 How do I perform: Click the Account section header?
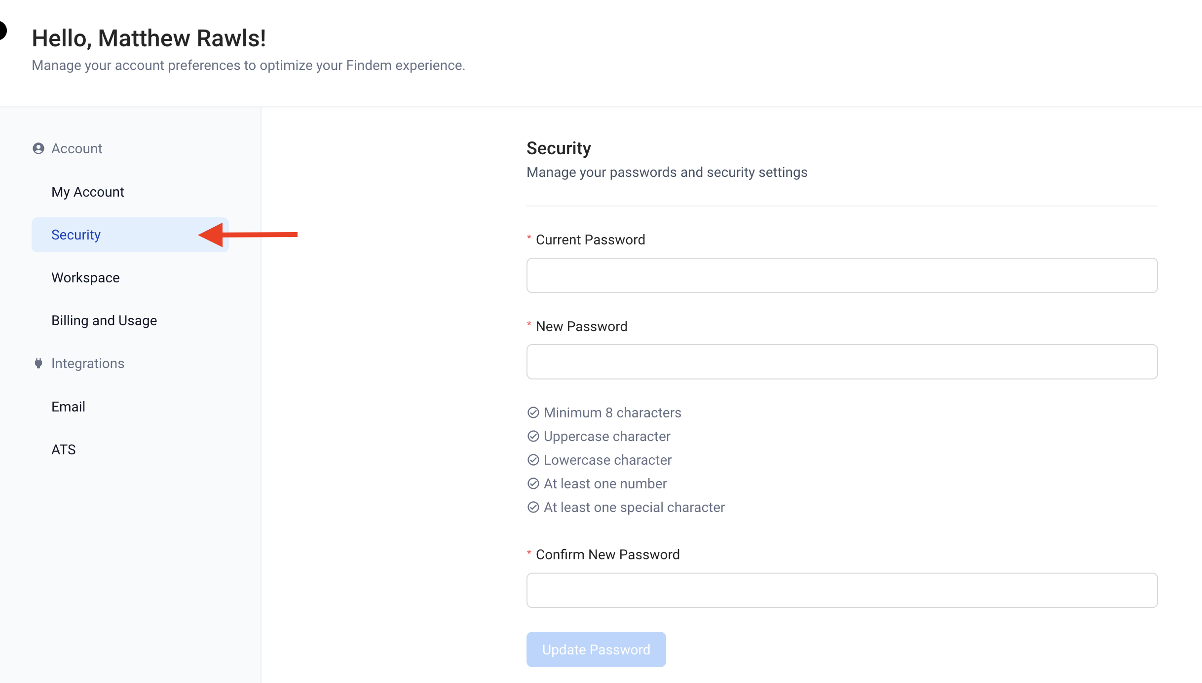click(77, 148)
